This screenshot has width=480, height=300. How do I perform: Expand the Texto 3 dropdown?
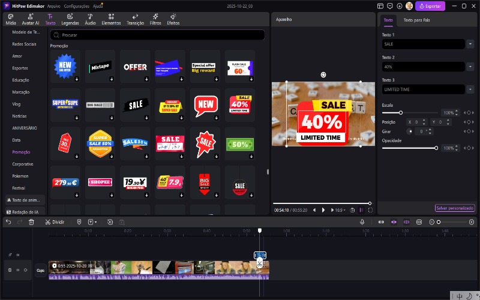click(470, 89)
